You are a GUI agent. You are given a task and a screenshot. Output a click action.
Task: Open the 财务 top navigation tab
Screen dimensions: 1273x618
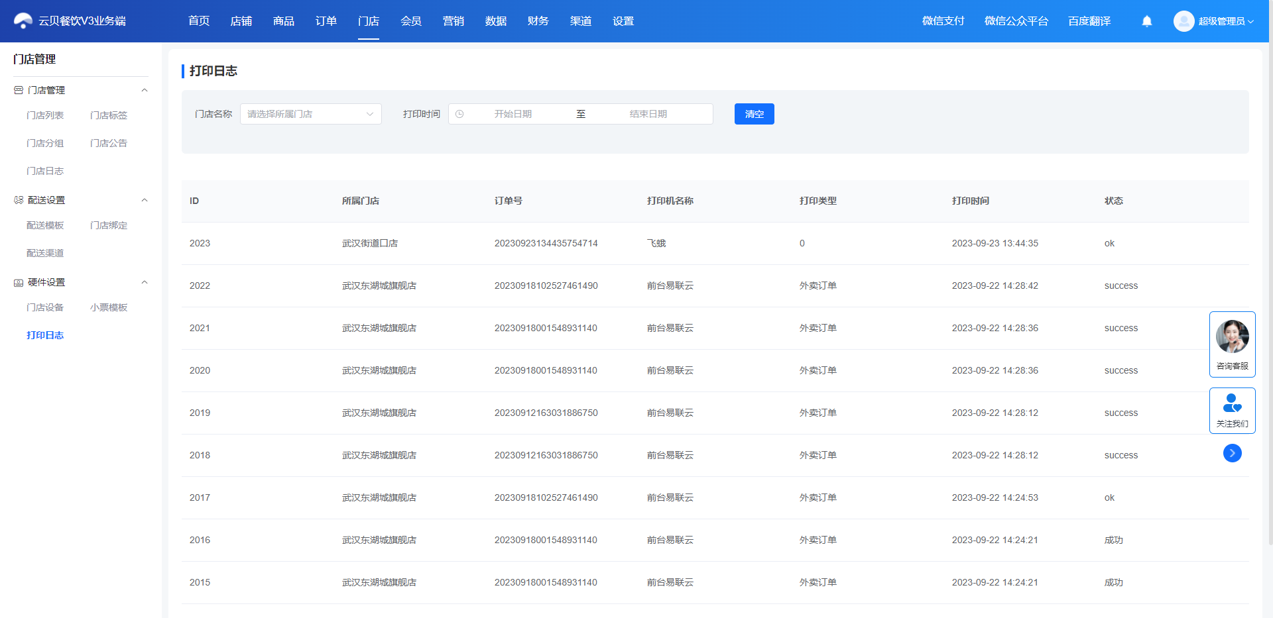point(538,21)
